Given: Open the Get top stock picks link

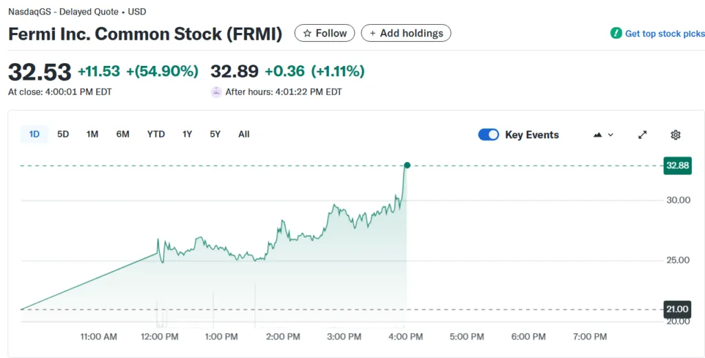Looking at the screenshot, I should (x=664, y=34).
